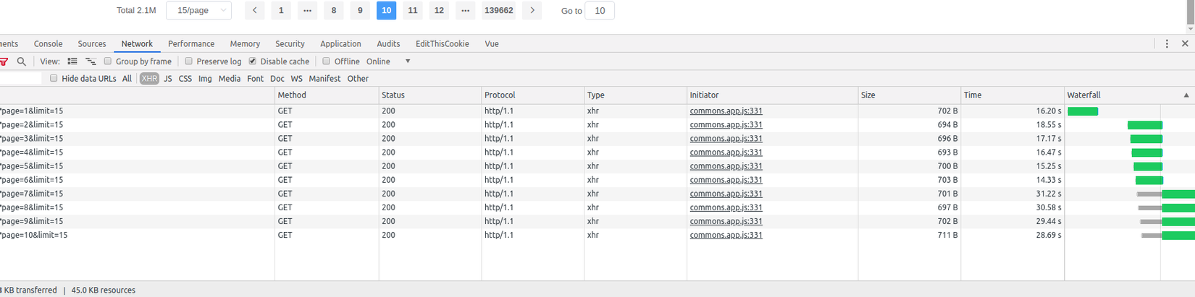Viewport: 1195px width, 297px height.
Task: Check the Hide data URLs checkbox
Action: 54,79
